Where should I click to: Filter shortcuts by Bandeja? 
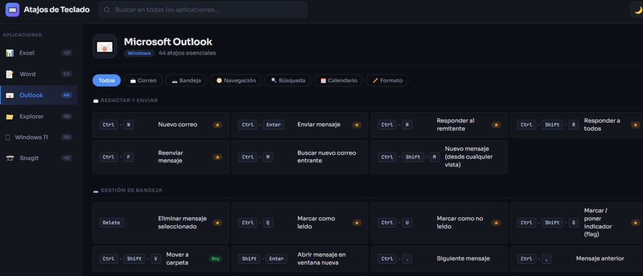(x=186, y=80)
